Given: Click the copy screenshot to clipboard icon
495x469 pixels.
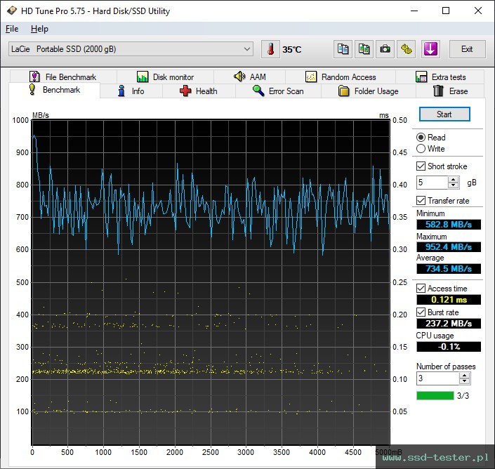Looking at the screenshot, I should coord(364,49).
